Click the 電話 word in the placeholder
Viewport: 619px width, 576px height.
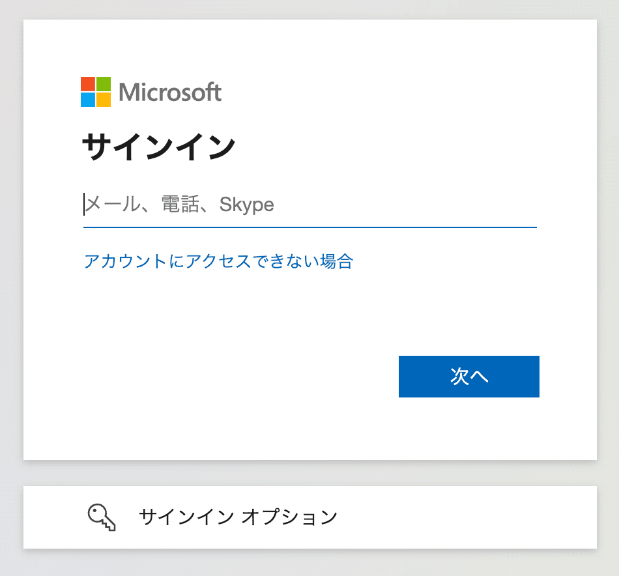pos(180,205)
